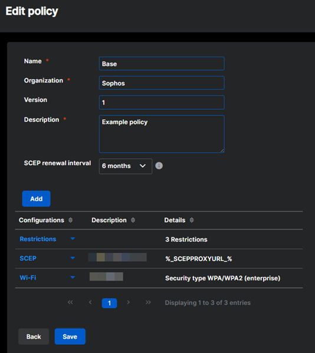Open the Wi-Fi configuration link
Viewport: 315px width, 353px height.
pos(28,278)
